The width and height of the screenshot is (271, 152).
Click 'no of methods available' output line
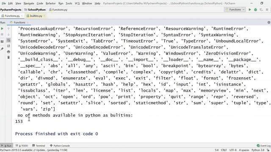tap(75, 115)
